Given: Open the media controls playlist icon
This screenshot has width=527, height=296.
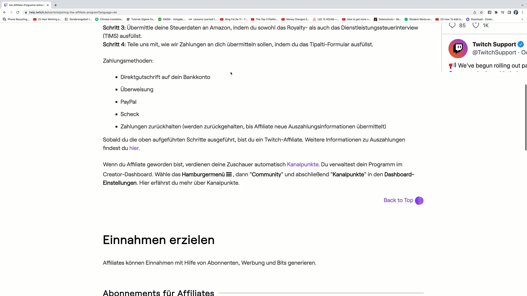Looking at the screenshot, I should click(503, 12).
